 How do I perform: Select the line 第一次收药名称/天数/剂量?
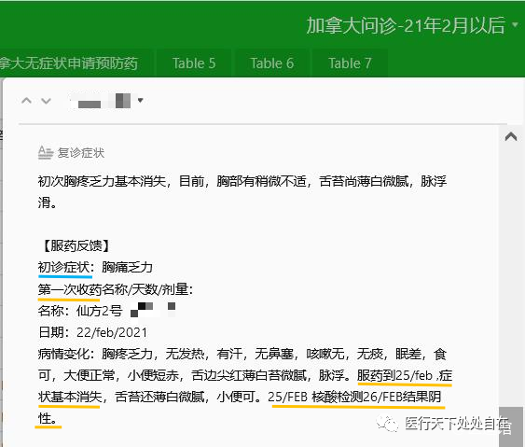coord(116,289)
